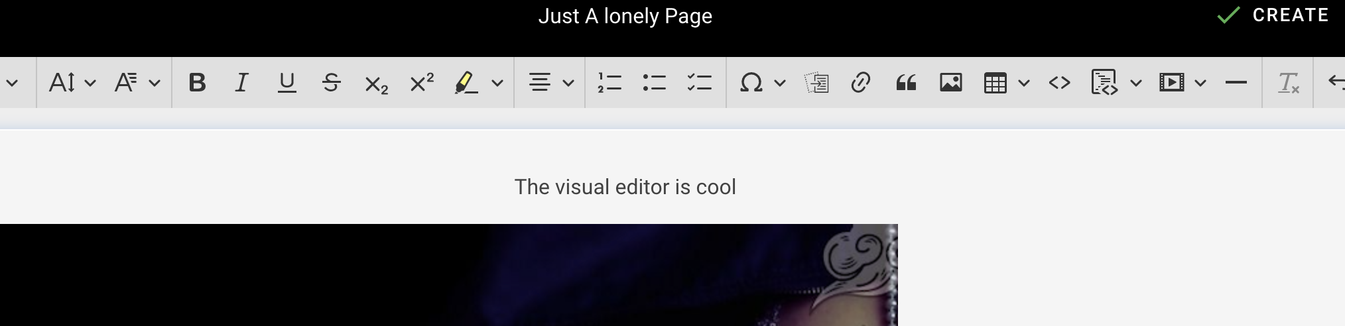Apply yellow highlight marker
The width and height of the screenshot is (1345, 326).
[x=466, y=83]
